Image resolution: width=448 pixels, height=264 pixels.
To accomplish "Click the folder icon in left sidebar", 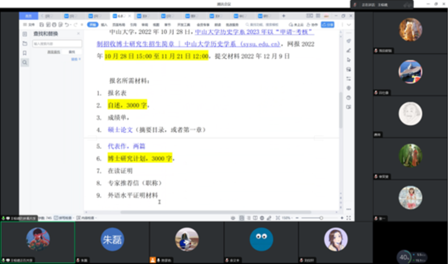I will (25, 44).
